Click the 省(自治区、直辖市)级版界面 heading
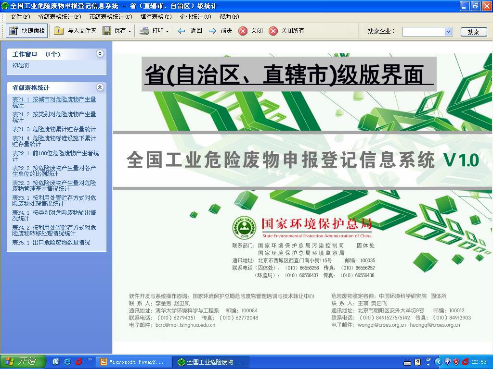The width and height of the screenshot is (493, 369). (289, 74)
